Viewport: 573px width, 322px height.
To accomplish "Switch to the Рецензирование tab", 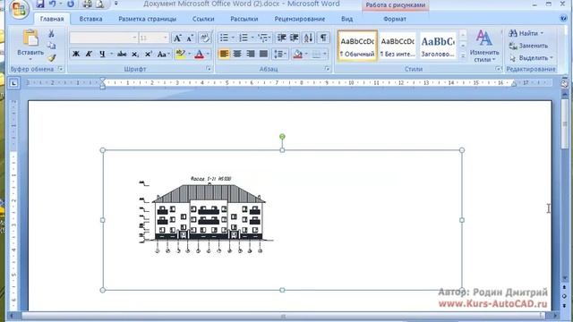I will click(300, 19).
